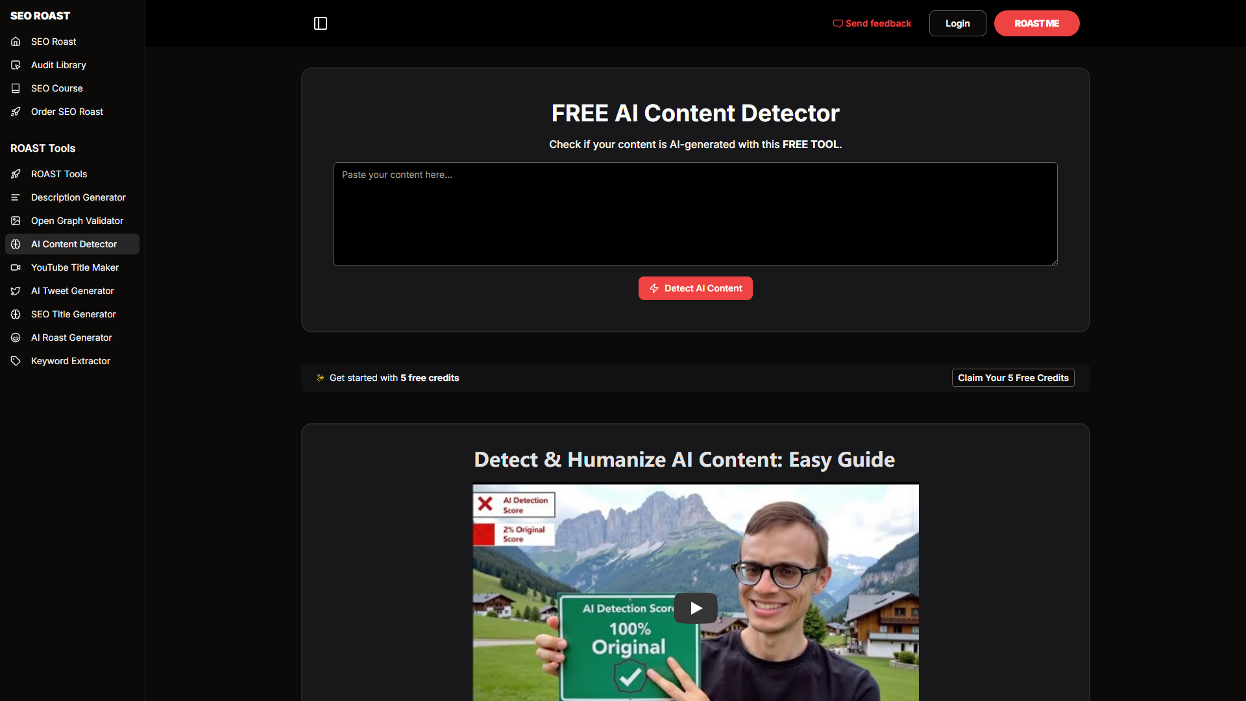
Task: Click the sidebar collapse toggle button
Action: point(320,23)
